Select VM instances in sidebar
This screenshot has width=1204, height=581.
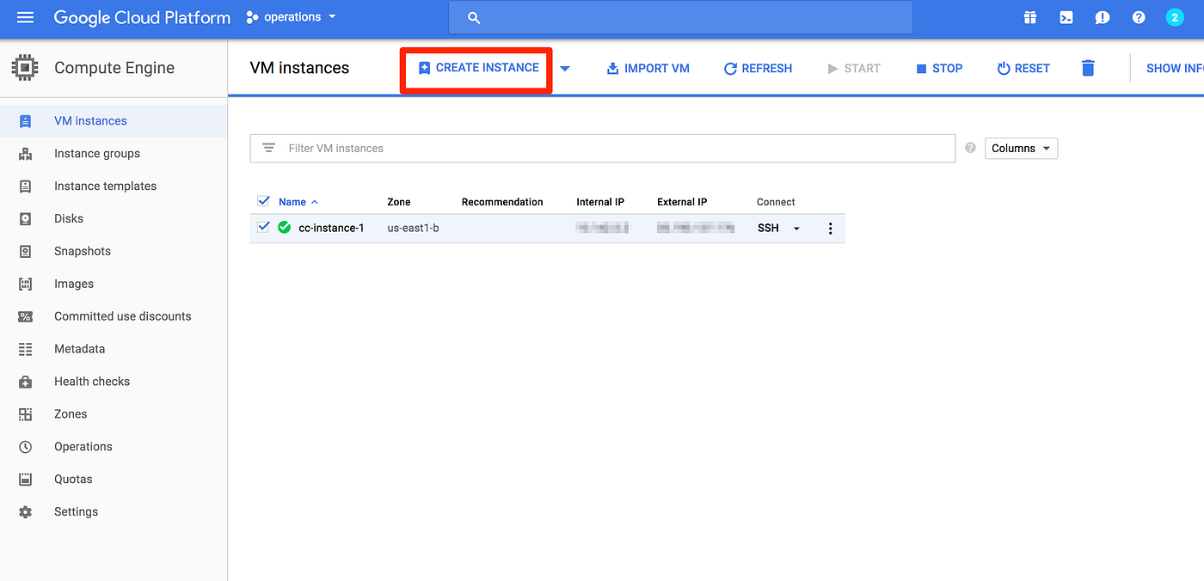pos(114,121)
